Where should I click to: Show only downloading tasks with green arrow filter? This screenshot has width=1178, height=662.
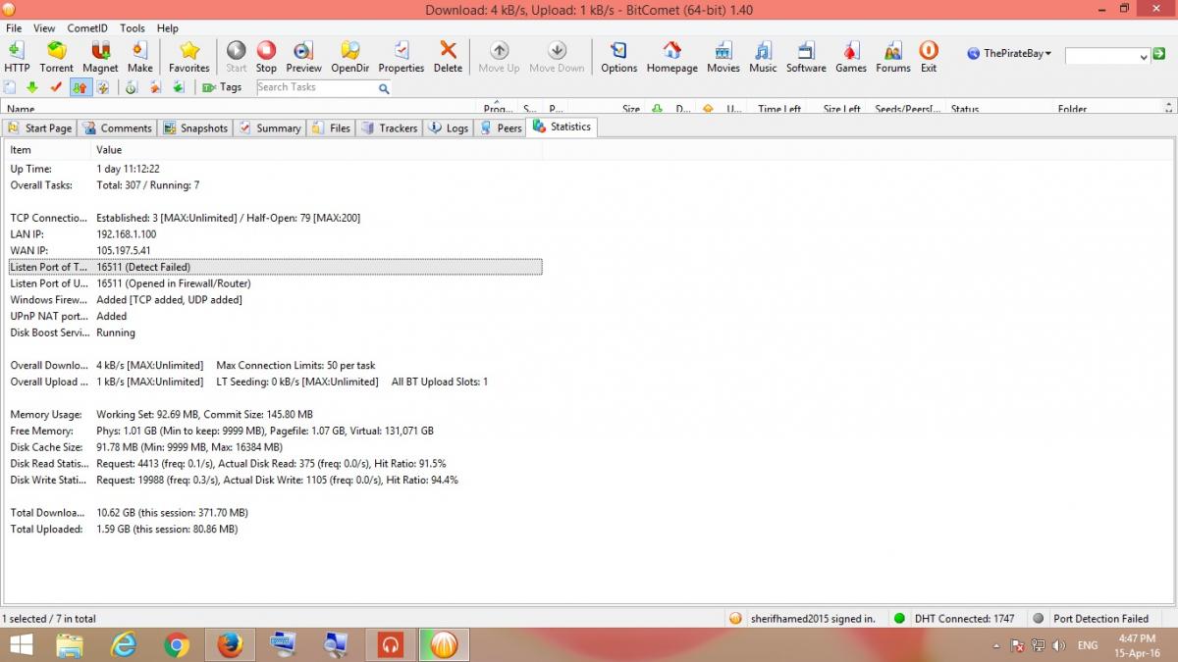32,88
